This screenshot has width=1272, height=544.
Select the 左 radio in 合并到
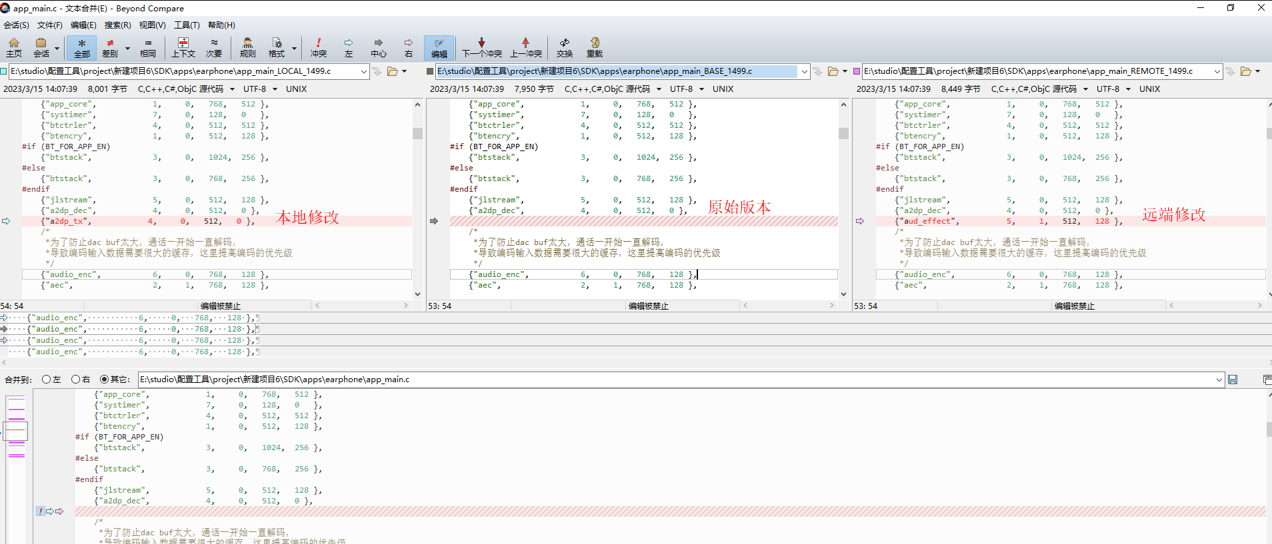pos(46,380)
